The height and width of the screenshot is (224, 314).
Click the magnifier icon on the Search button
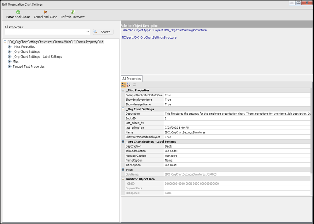[x=95, y=31]
